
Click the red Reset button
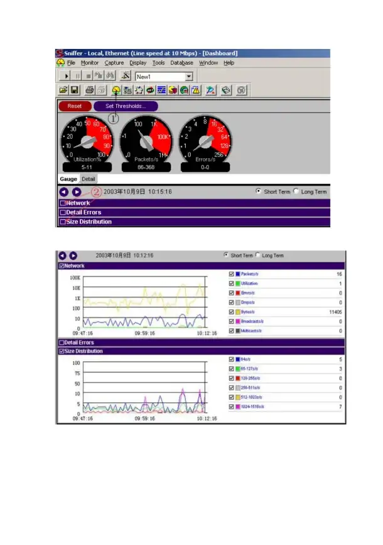point(75,106)
